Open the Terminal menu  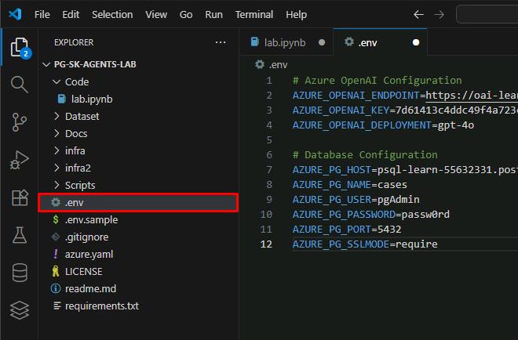click(254, 14)
